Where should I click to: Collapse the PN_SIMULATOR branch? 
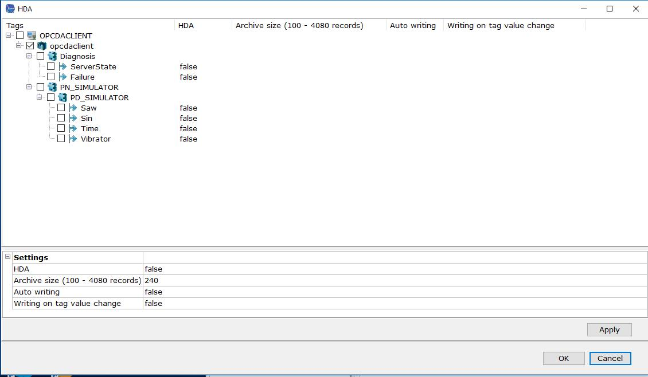[29, 87]
